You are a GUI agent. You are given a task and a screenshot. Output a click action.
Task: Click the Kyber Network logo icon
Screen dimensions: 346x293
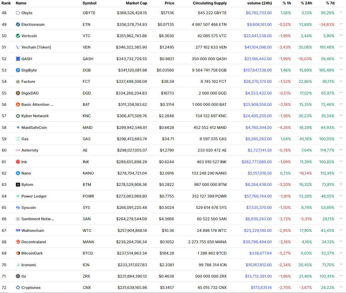pos(18,116)
